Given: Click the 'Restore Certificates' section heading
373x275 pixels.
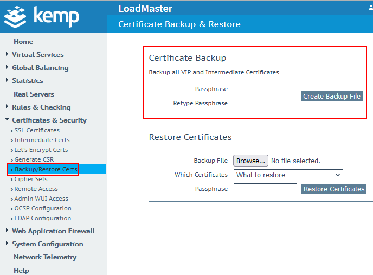Looking at the screenshot, I should tap(190, 137).
